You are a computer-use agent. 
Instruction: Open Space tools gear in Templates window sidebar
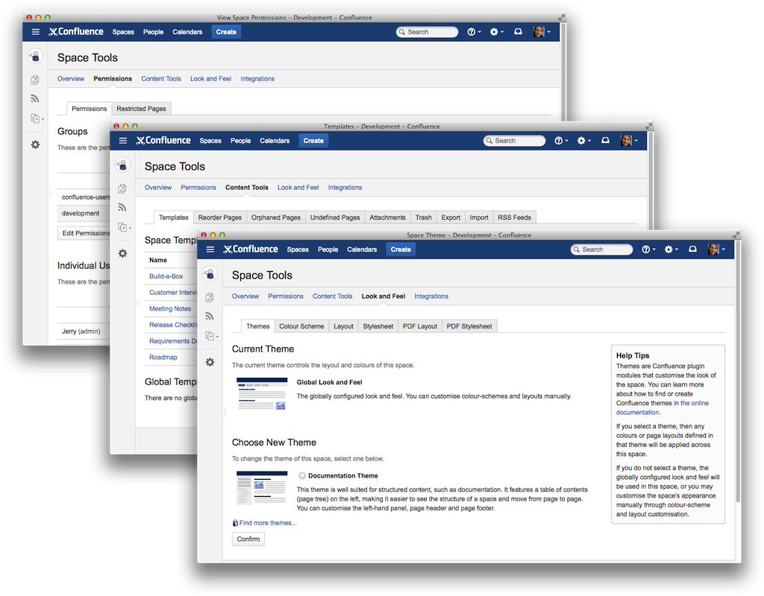coord(123,253)
